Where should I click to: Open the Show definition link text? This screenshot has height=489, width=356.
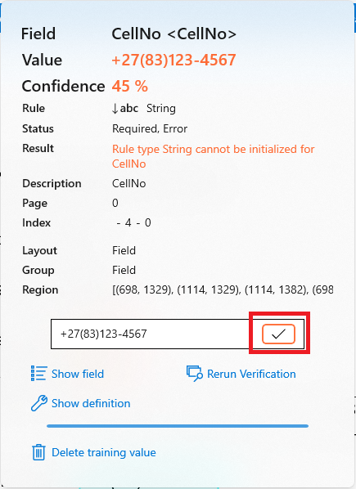coord(91,403)
